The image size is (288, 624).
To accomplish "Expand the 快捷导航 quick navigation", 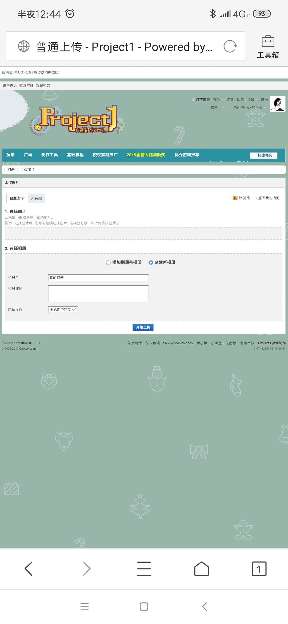I will (264, 155).
